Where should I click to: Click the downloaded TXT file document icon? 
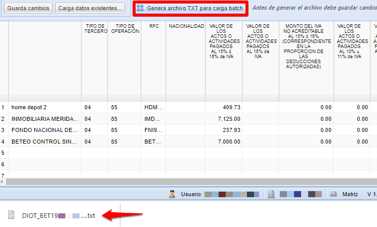pyautogui.click(x=11, y=215)
